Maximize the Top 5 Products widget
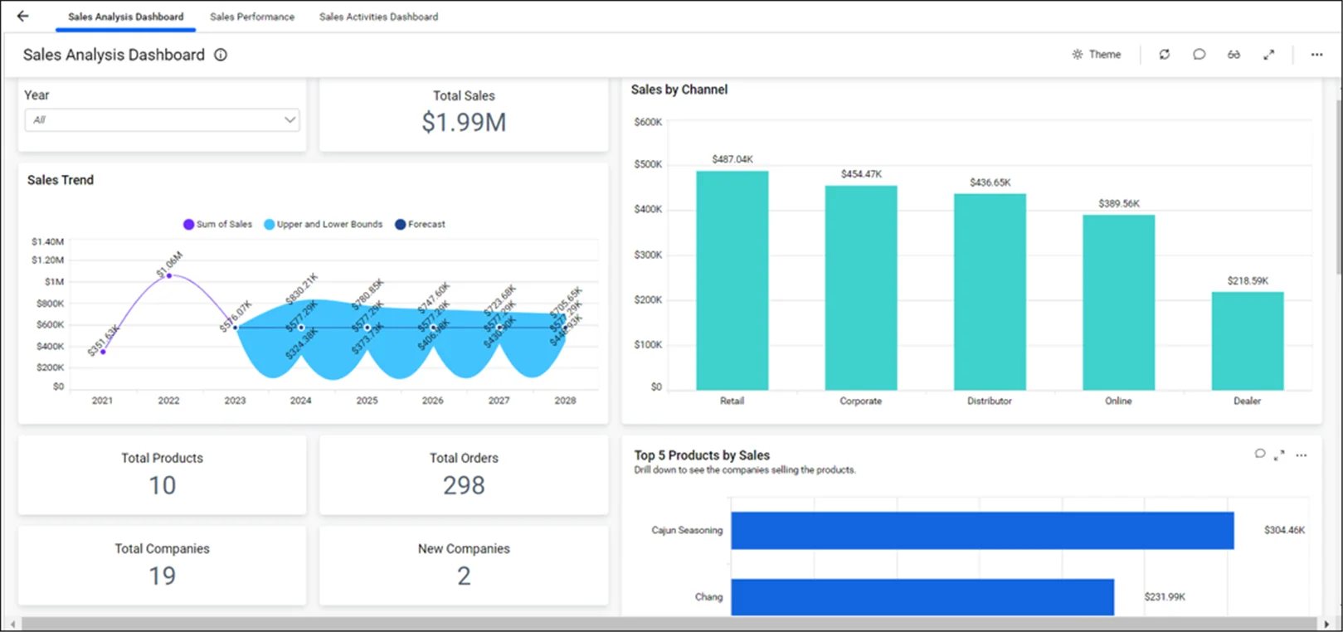1343x632 pixels. point(1279,455)
